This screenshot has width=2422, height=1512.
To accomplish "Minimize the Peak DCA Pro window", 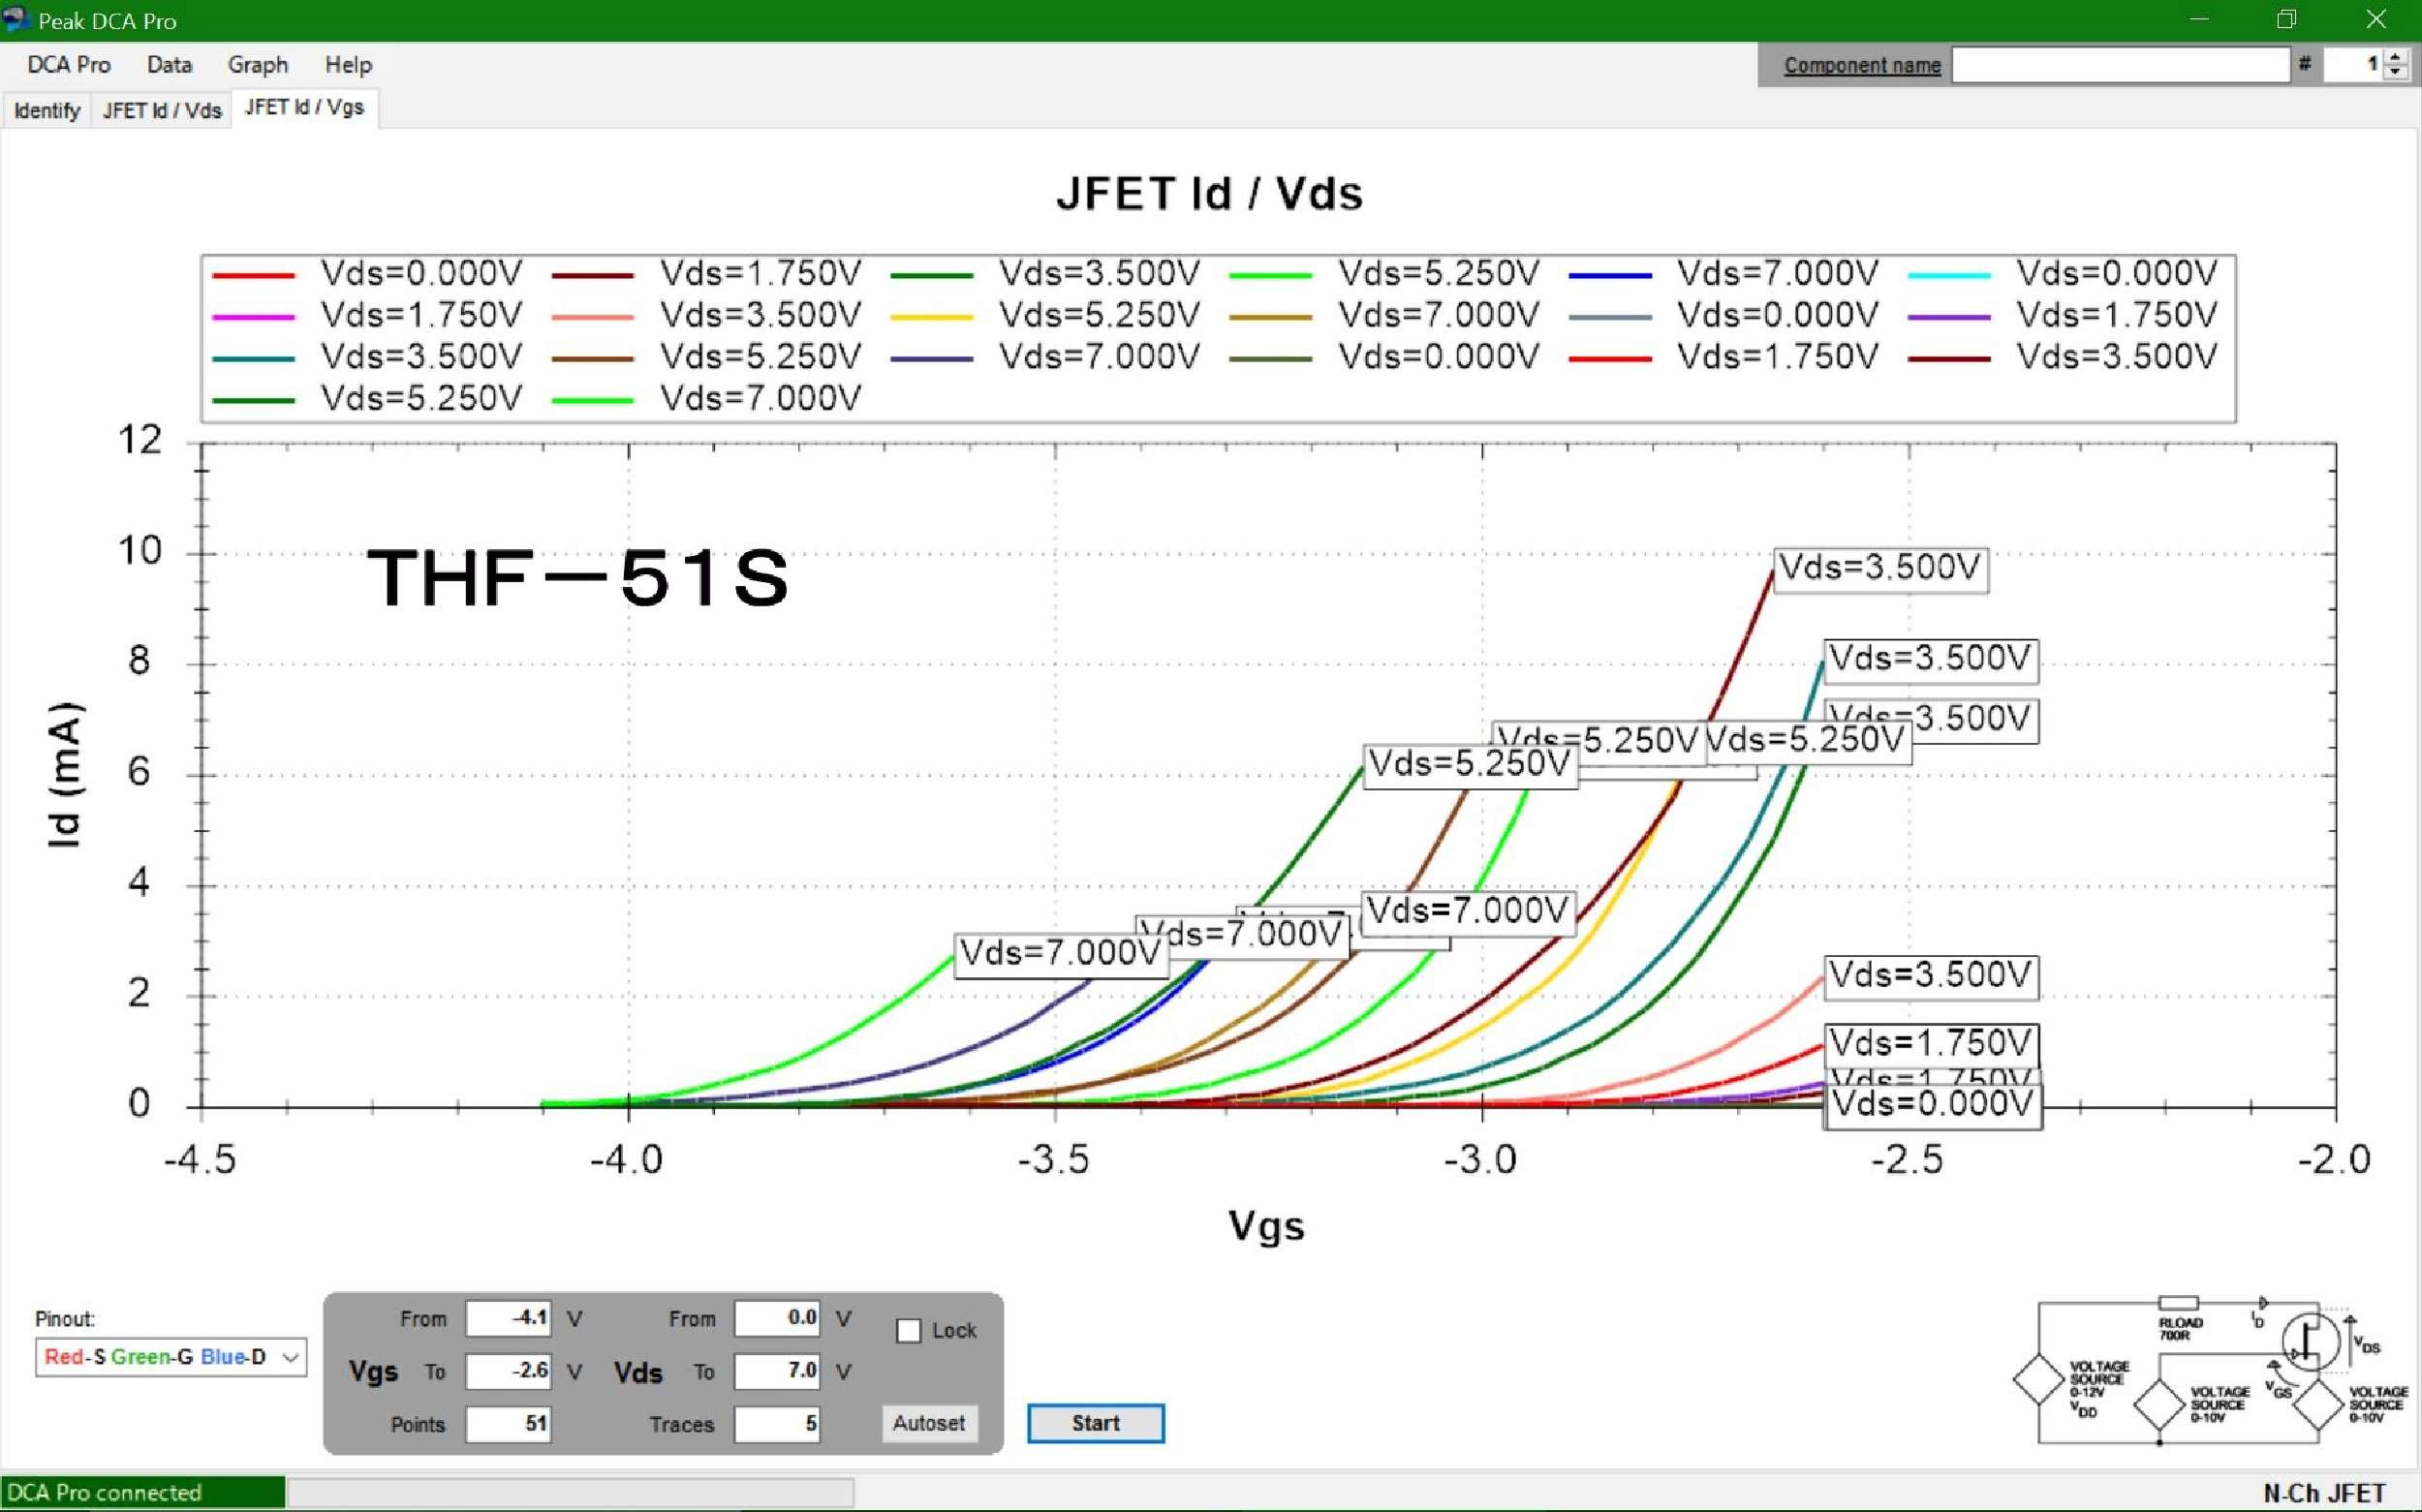I will coord(2199,19).
